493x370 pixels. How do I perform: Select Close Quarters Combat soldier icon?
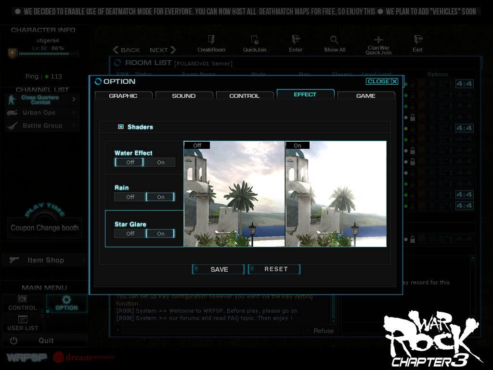tap(12, 100)
